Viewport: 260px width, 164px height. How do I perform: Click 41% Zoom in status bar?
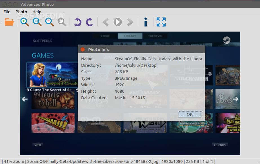coord(14,161)
